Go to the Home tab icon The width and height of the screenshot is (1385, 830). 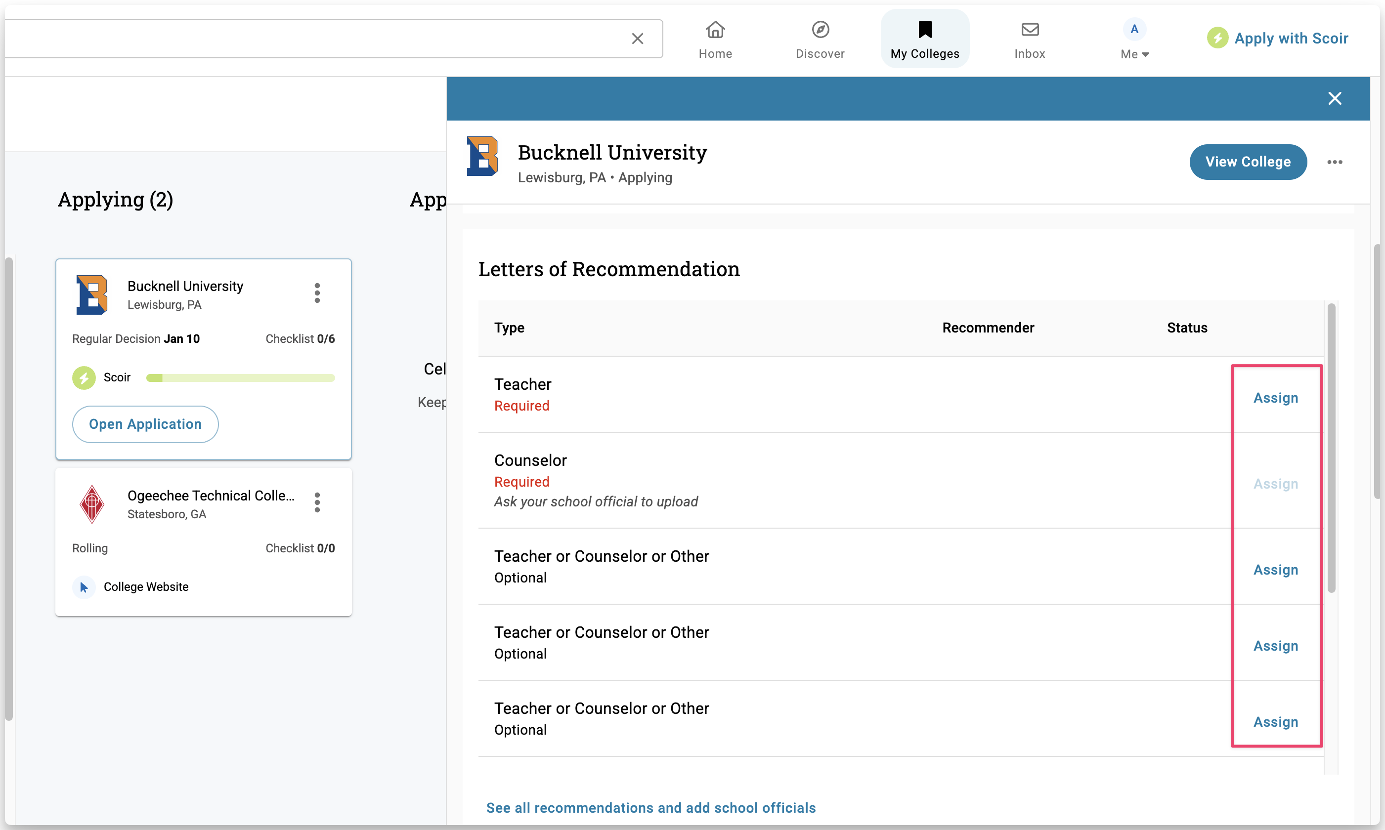tap(715, 30)
